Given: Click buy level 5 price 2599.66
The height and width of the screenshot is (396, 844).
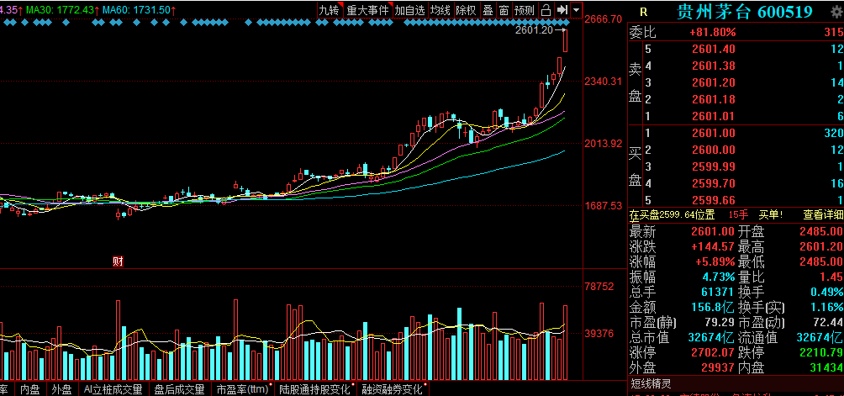Looking at the screenshot, I should tap(715, 199).
